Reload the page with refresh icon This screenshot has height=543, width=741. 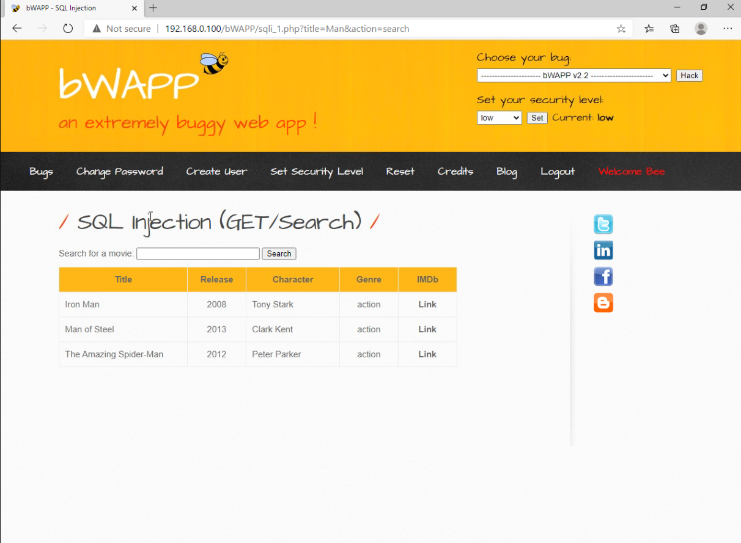point(68,29)
